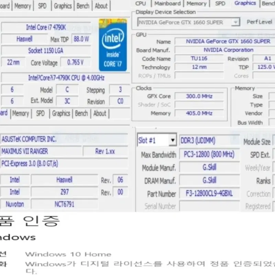This screenshot has height=275, width=275.
Task: Click the GPU Name field "NVIDIA GeForce GTX 1660 SUPER"
Action: pyautogui.click(x=225, y=41)
